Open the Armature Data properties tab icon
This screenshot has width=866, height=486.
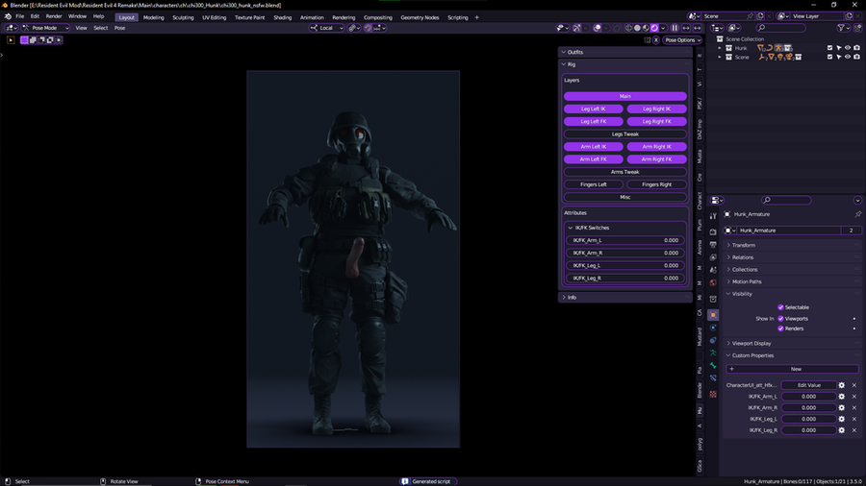coord(713,352)
